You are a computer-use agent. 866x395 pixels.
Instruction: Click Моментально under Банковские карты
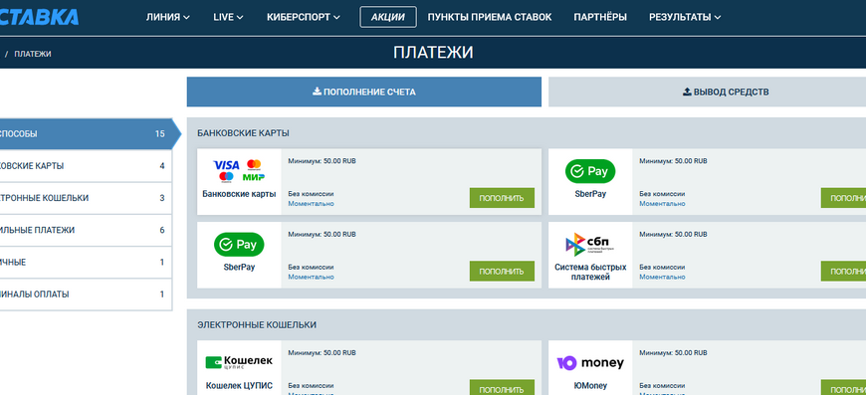pyautogui.click(x=311, y=204)
